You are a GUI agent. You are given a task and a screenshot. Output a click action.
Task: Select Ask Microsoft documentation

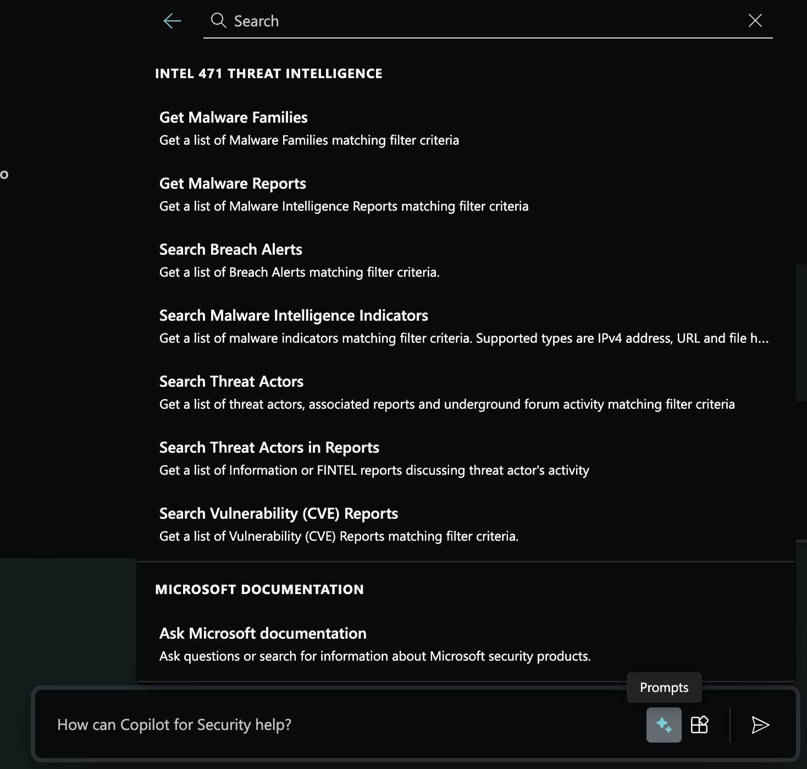click(x=263, y=633)
